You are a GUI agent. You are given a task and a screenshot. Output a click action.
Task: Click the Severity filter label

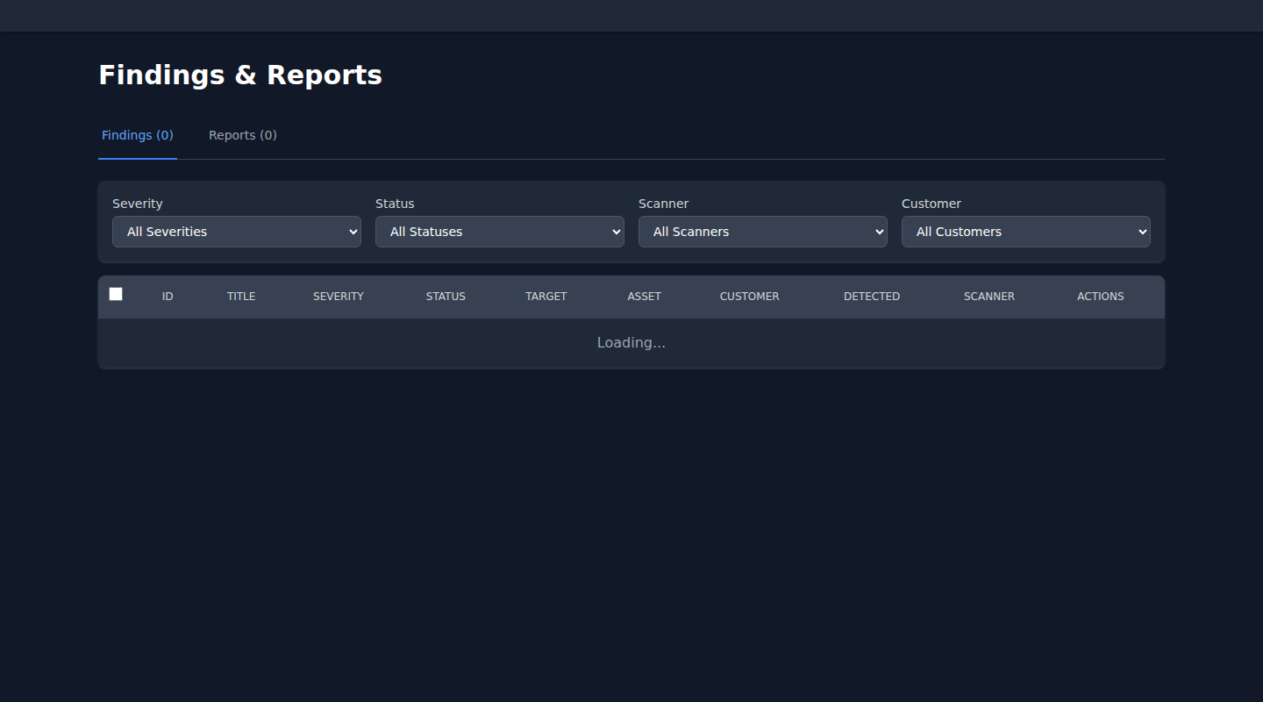(138, 204)
